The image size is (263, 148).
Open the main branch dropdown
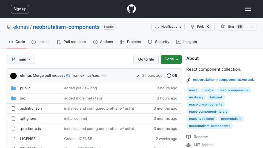[21, 59]
